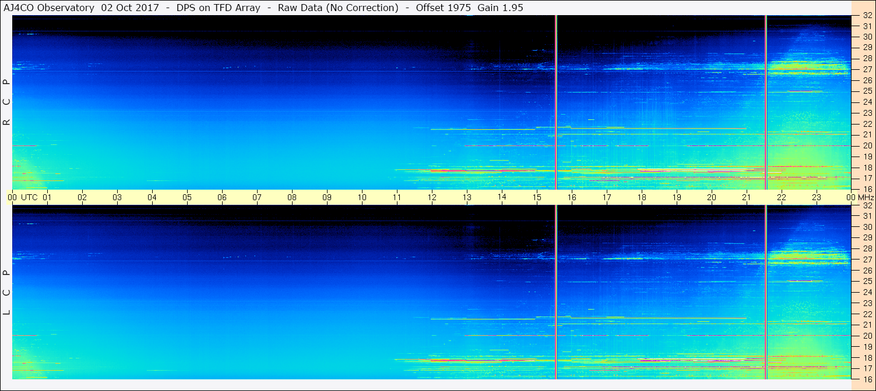Pick hour mark 22 on time axis
The image size is (876, 391).
click(x=782, y=197)
